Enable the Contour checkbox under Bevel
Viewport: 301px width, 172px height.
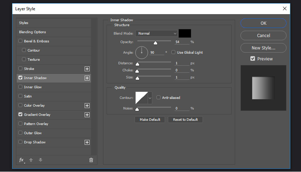(24, 50)
